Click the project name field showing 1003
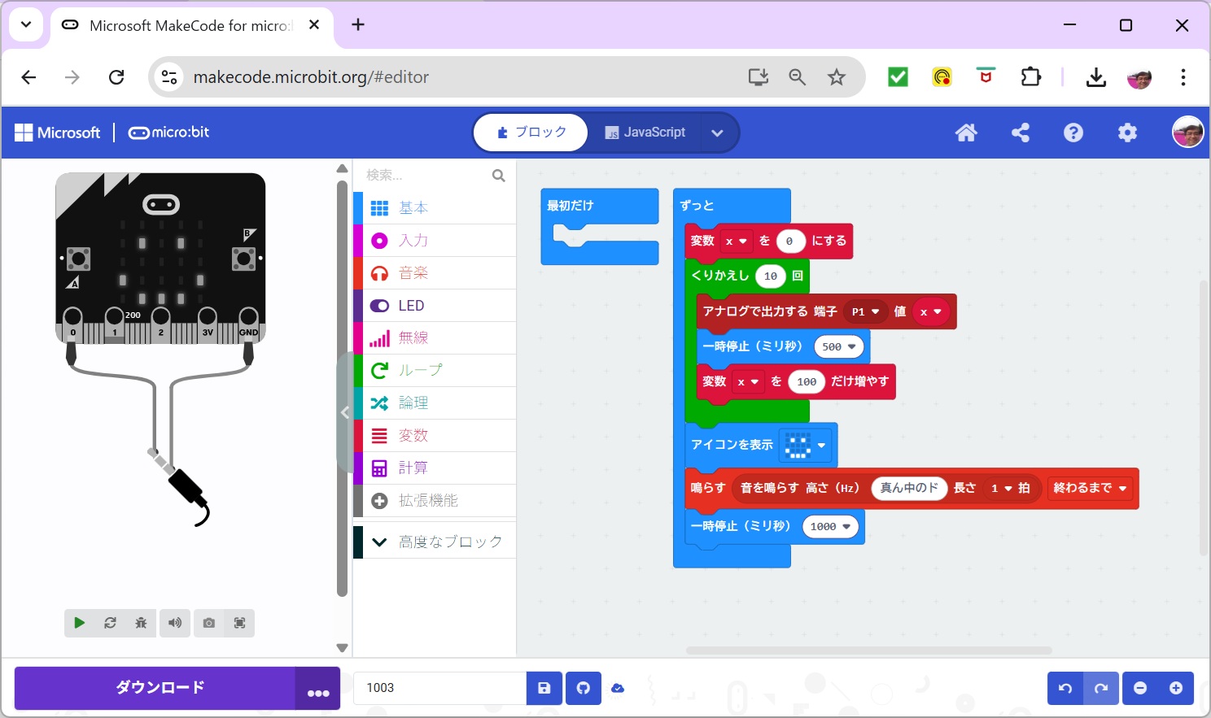This screenshot has width=1211, height=718. [x=439, y=688]
